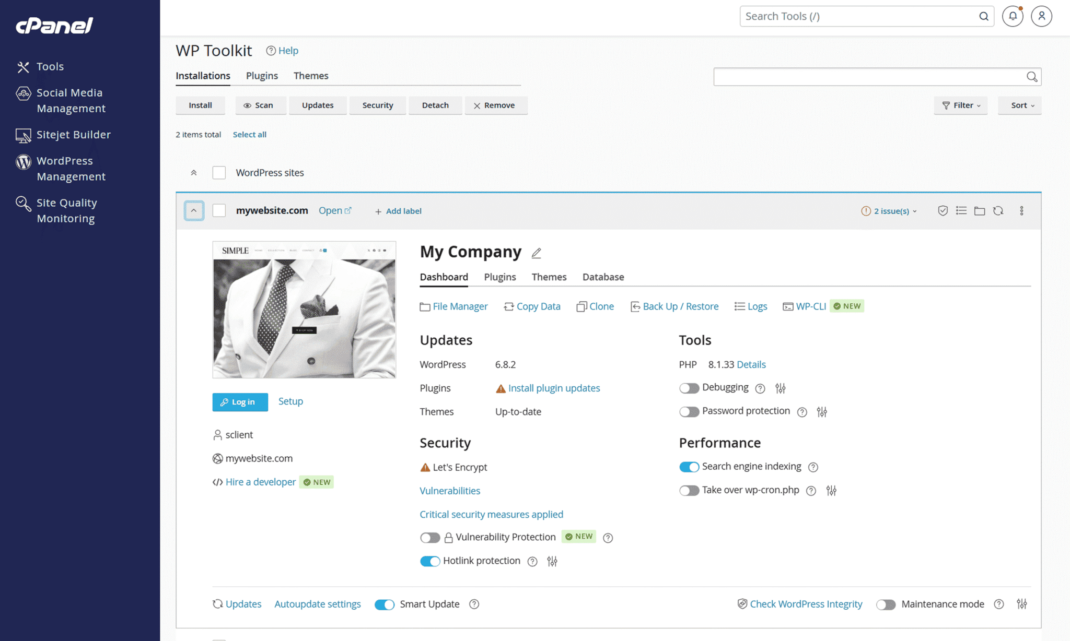
Task: Click the refresh/sync icon on the mywebsite.com row
Action: [998, 210]
